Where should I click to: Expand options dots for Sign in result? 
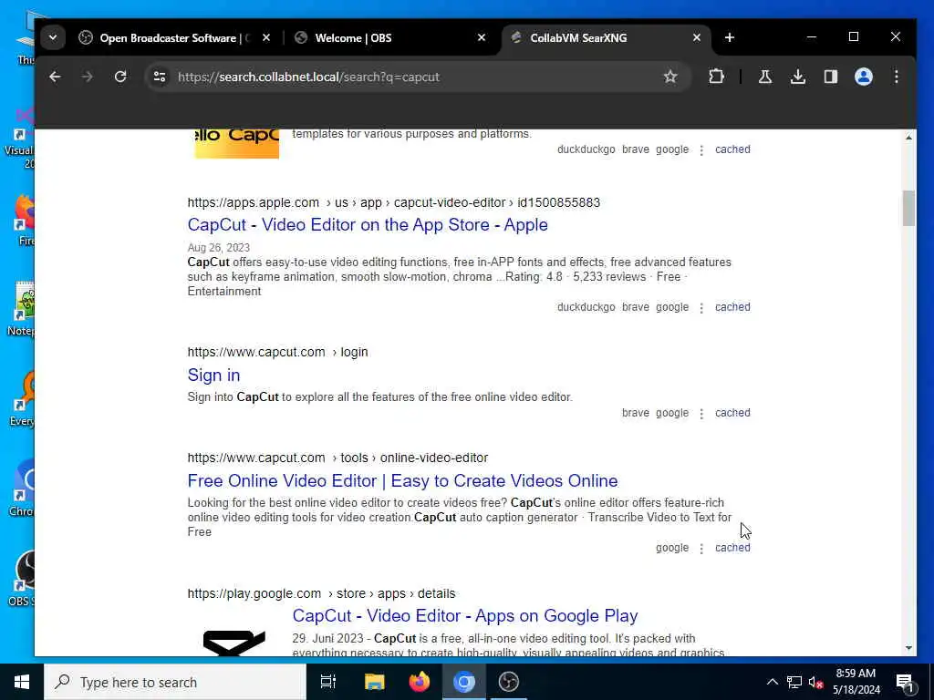pos(701,414)
